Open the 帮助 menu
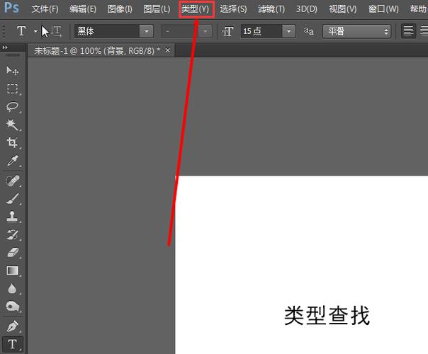This screenshot has width=428, height=354. (418, 9)
